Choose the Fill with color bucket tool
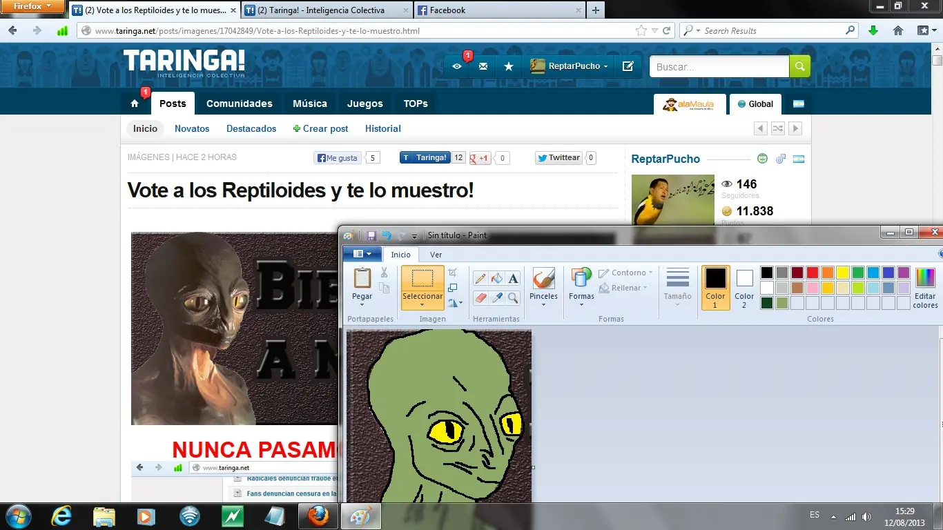The height and width of the screenshot is (530, 943). [x=497, y=279]
